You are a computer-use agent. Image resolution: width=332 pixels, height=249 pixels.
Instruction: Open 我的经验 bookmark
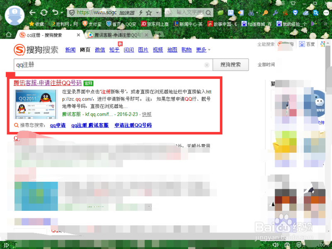coord(291,24)
